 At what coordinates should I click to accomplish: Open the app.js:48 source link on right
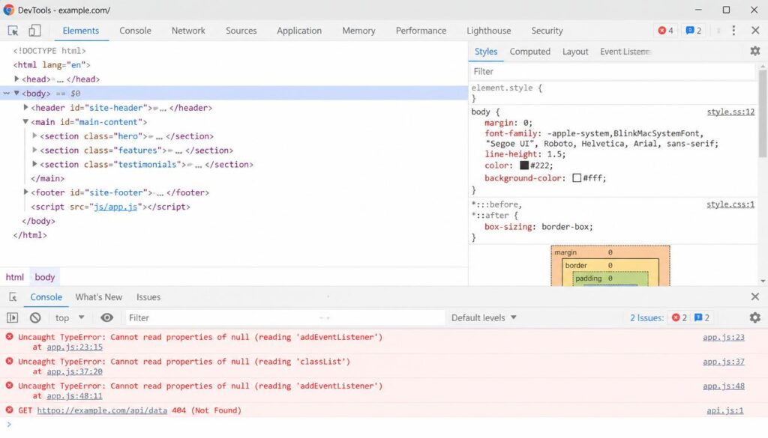724,386
